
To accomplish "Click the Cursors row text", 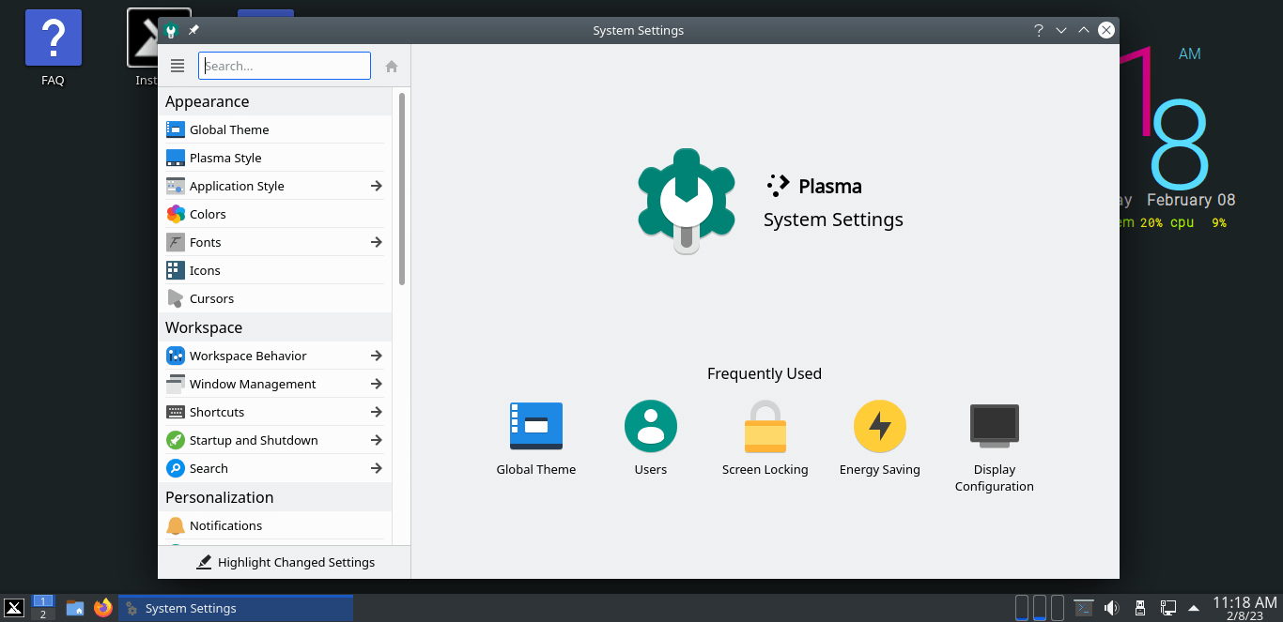I will point(211,298).
